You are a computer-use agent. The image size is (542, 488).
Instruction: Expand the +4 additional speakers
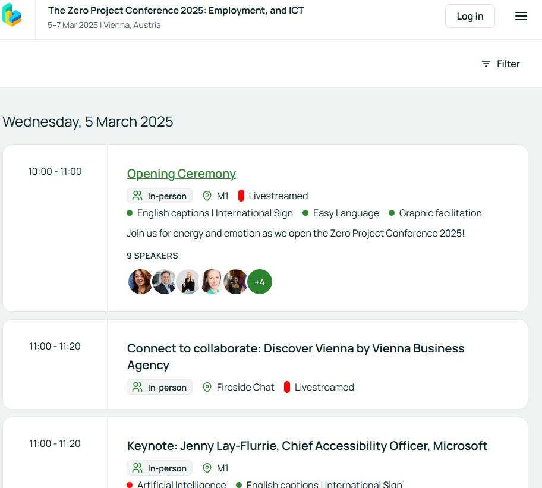click(260, 282)
